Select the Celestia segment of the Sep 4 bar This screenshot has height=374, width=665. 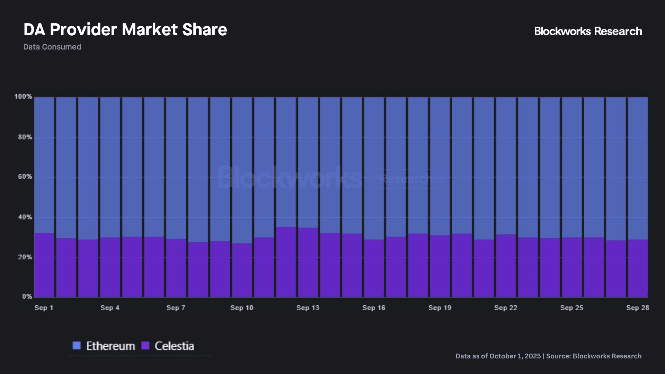pyautogui.click(x=110, y=267)
